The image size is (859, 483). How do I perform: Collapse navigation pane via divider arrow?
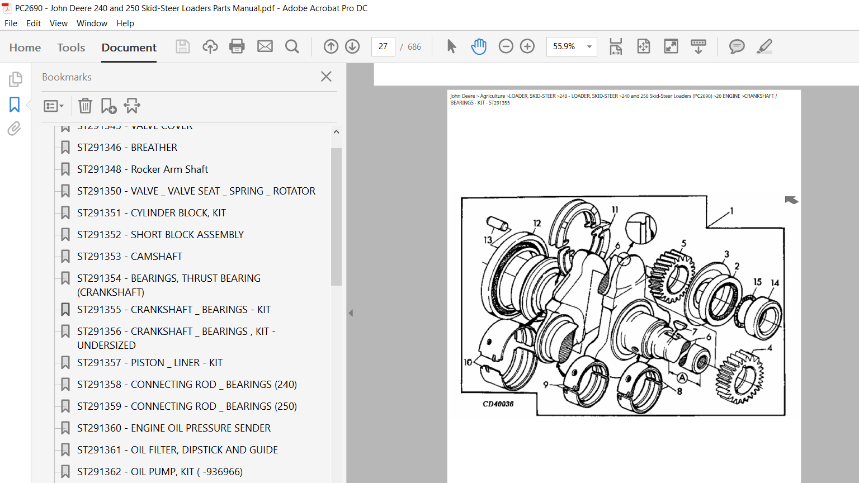point(351,313)
